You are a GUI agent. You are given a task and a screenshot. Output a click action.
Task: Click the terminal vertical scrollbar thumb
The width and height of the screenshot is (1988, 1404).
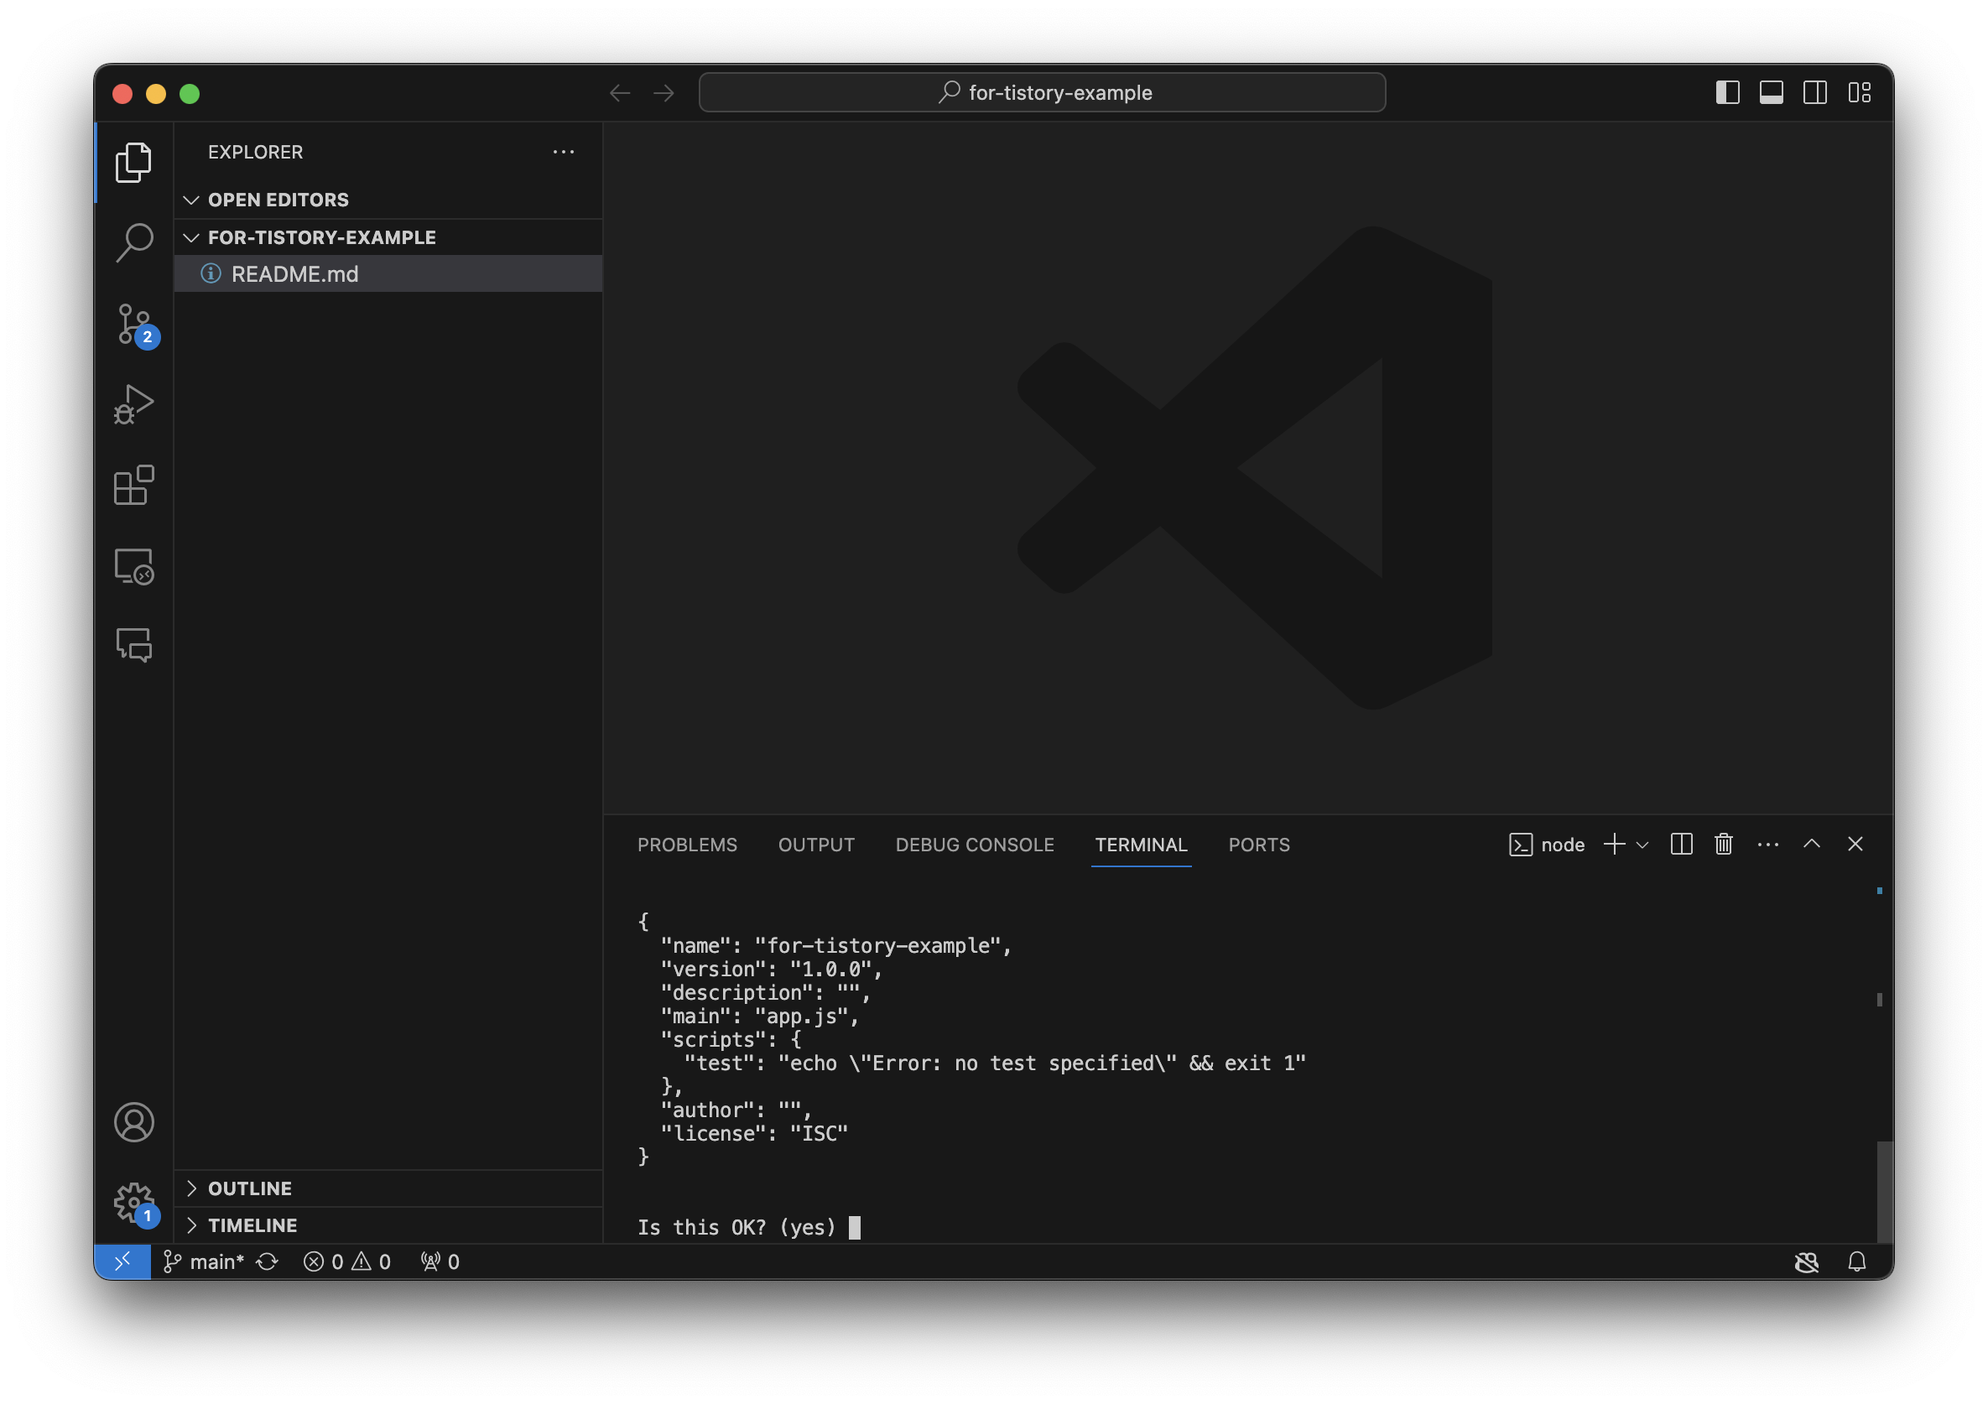1883,1190
